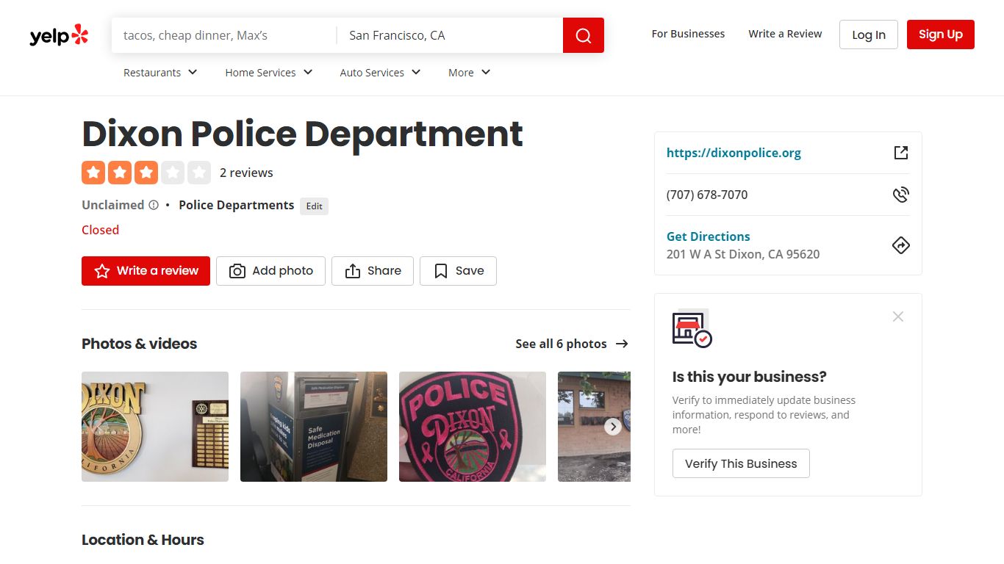This screenshot has width=1004, height=564.
Task: Click the Photos & videos heading
Action: pyautogui.click(x=140, y=344)
